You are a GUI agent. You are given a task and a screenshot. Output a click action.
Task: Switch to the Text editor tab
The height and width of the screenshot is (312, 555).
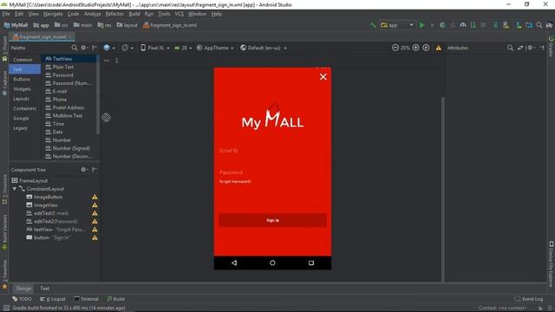(44, 289)
